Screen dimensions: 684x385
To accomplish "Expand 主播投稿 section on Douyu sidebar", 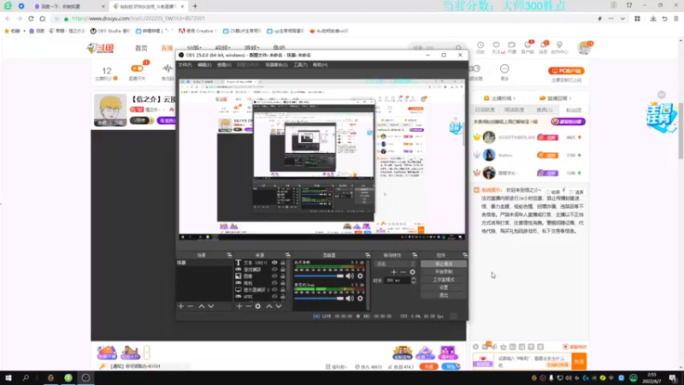I will click(x=499, y=98).
